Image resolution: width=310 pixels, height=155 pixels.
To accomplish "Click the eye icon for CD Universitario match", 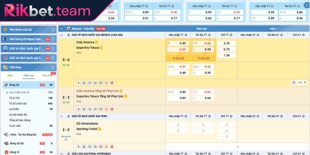I will (x=90, y=147).
